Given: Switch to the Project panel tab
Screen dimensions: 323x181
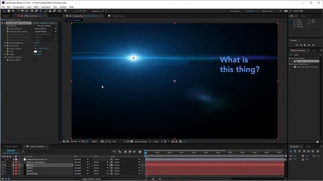Looking at the screenshot, I should point(6,16).
